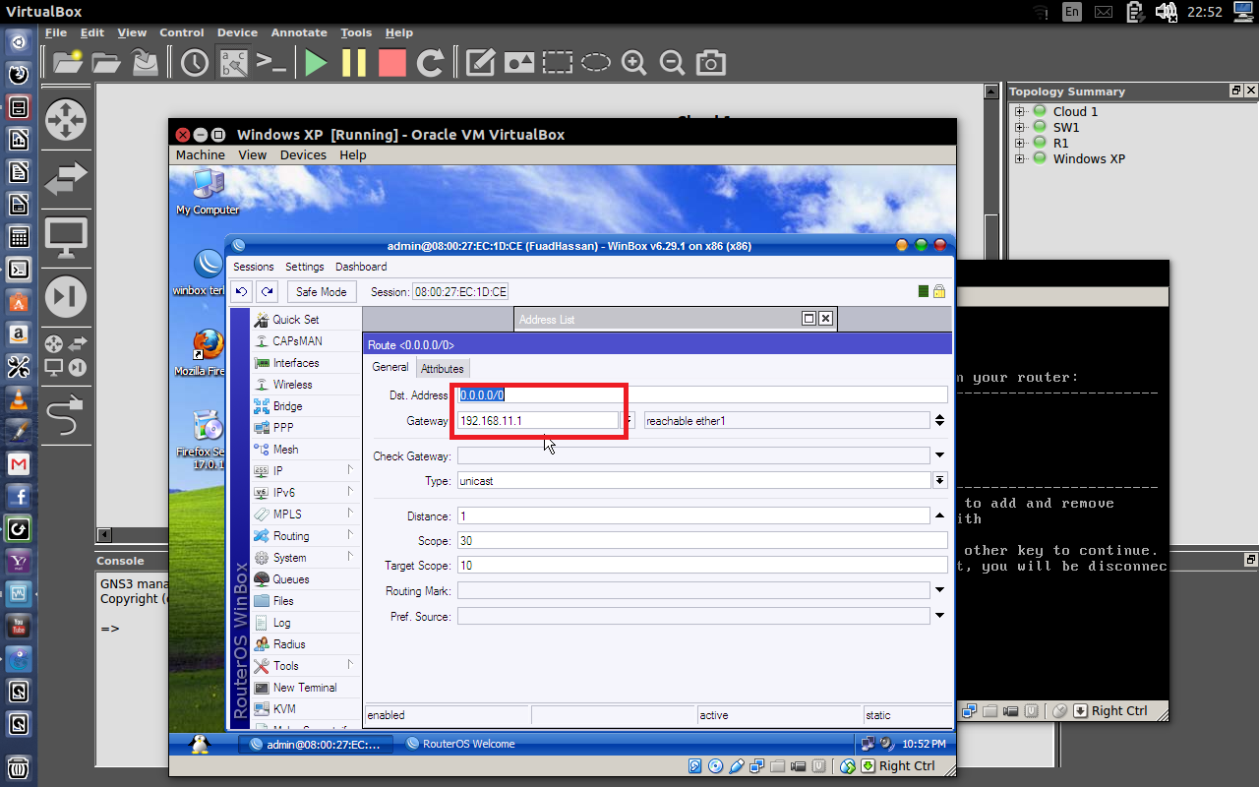This screenshot has width=1259, height=787.
Task: Browse switches in GNS3 device panel
Action: pos(66,178)
